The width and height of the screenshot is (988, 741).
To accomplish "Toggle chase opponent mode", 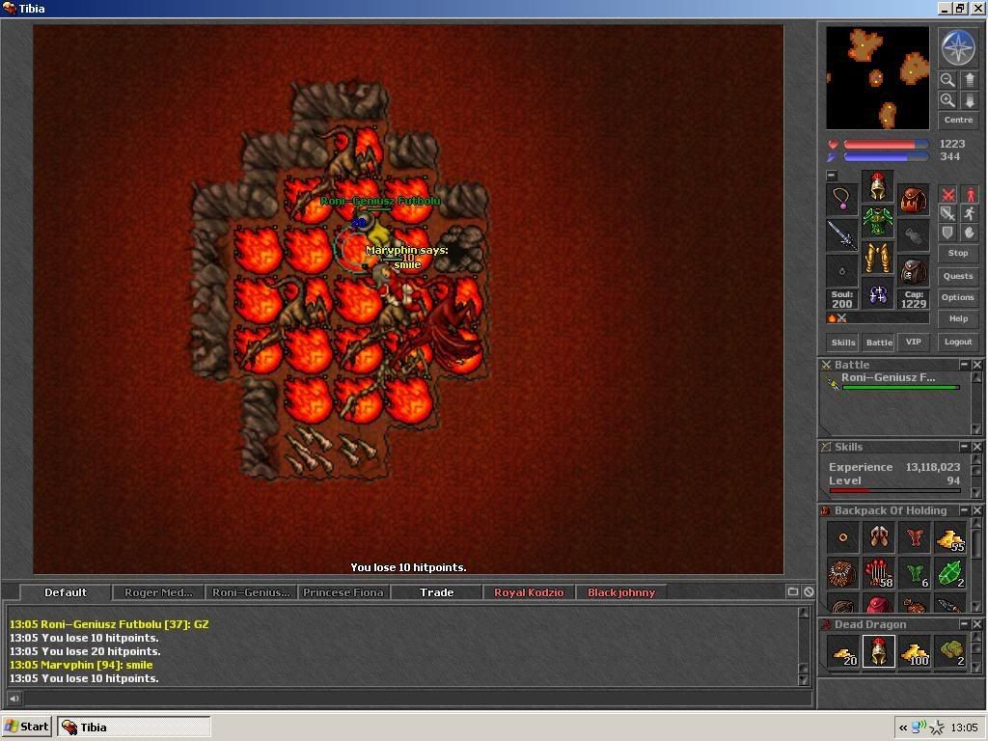I will [x=969, y=213].
